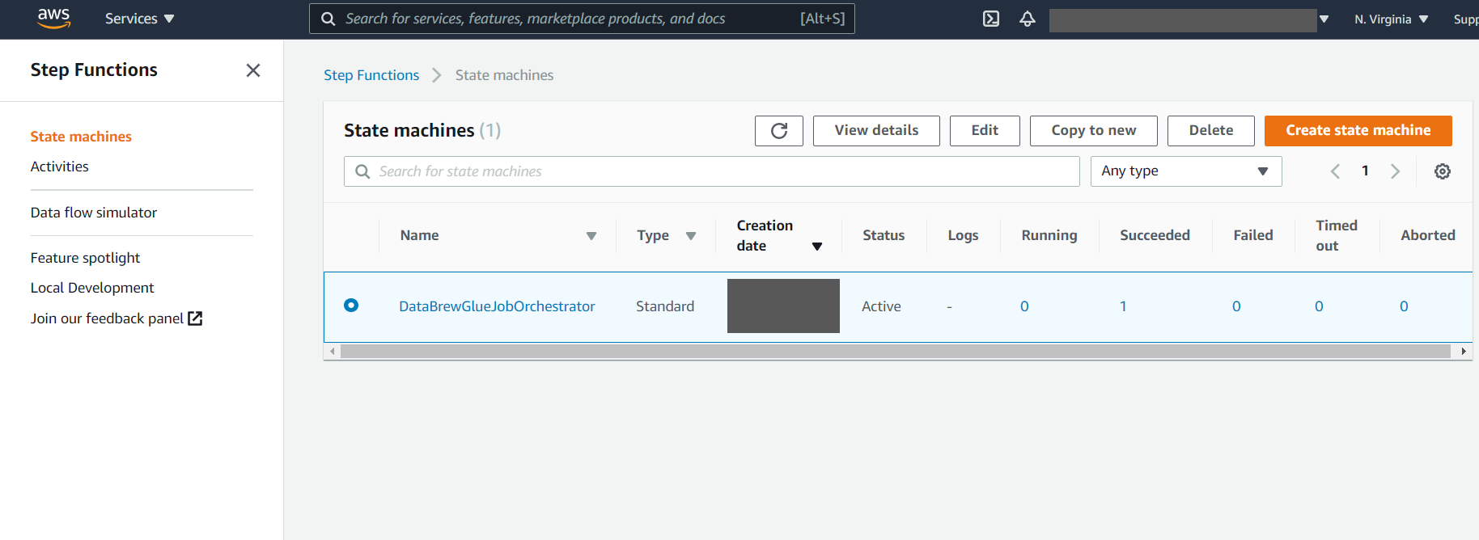Viewport: 1479px width, 540px height.
Task: Select the DataBrewGlueJobOrchestrator radio button
Action: [x=351, y=306]
